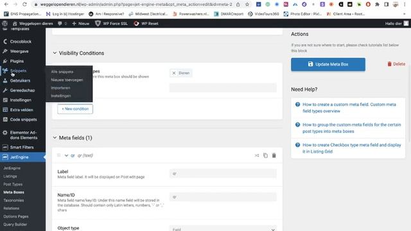Reload the browser page
411x231 pixels.
[x=24, y=4]
